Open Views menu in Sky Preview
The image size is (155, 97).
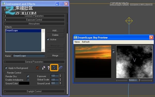(x=77, y=42)
